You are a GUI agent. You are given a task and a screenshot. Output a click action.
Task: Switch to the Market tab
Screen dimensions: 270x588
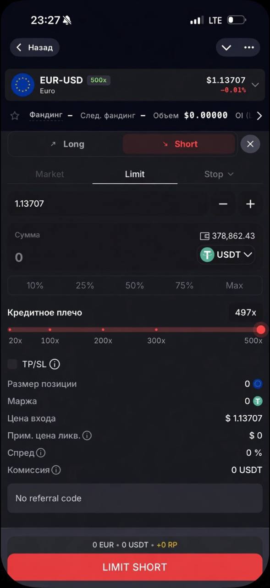(x=50, y=174)
